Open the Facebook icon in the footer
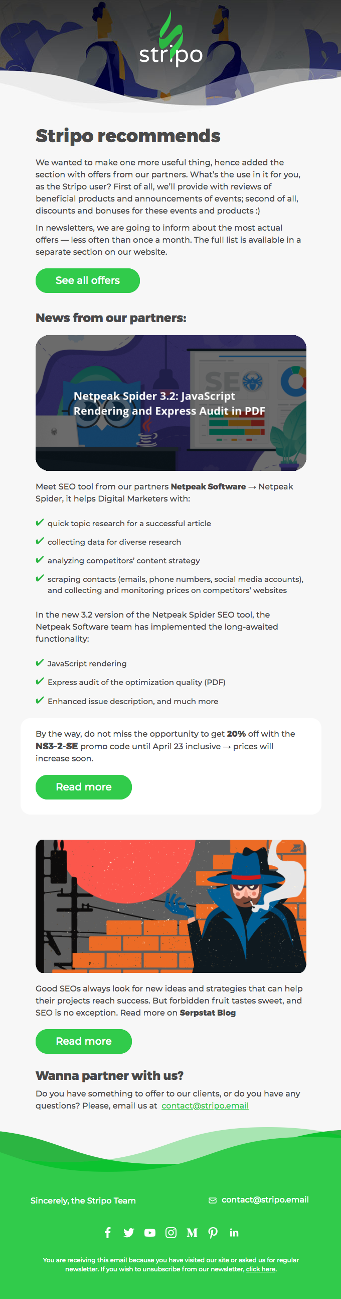Image resolution: width=341 pixels, height=1299 pixels. point(108,1233)
